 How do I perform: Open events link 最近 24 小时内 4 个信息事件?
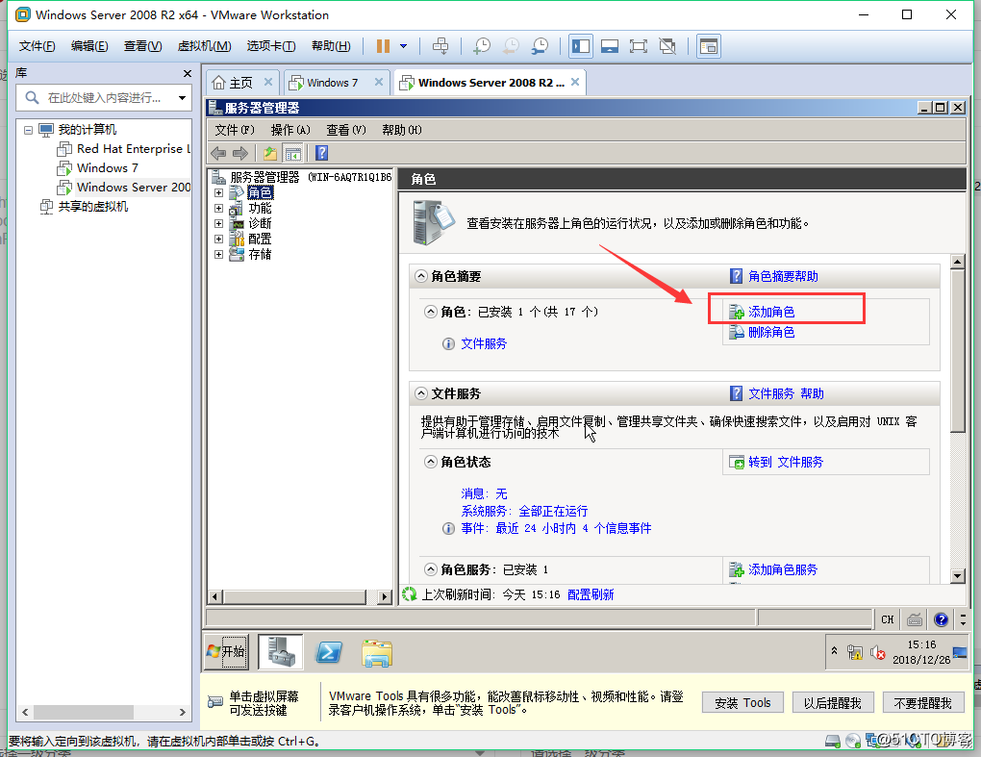click(574, 529)
